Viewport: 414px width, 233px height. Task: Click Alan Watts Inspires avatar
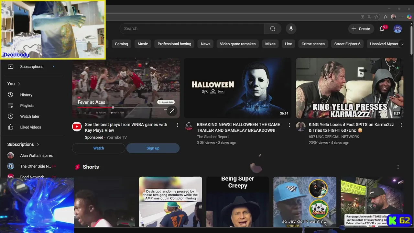[11, 155]
